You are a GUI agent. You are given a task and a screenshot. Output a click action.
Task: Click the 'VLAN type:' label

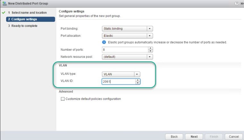68,74
